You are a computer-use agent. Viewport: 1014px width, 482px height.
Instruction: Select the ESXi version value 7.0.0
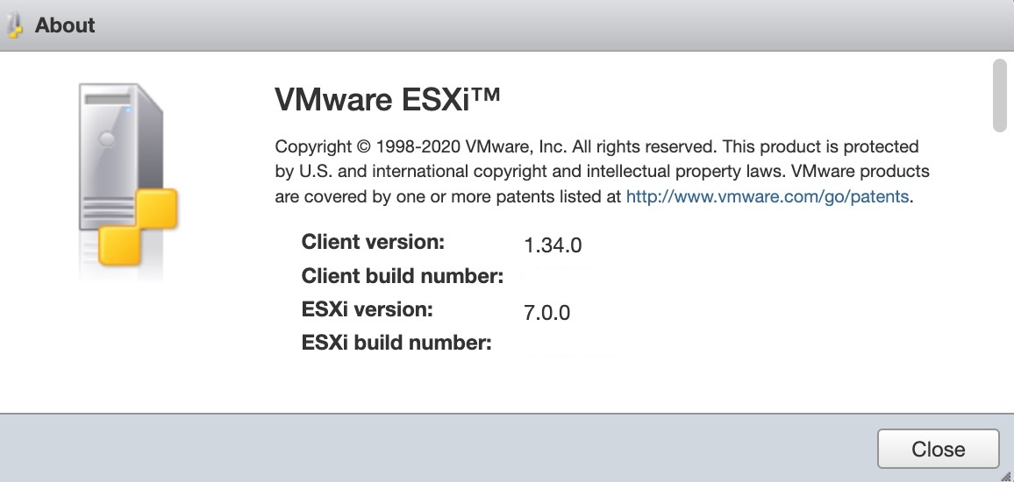pos(547,313)
